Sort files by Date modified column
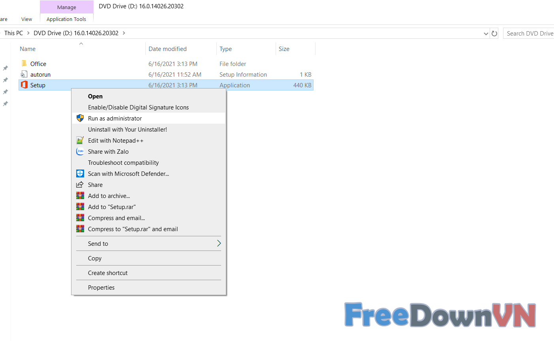The image size is (554, 341). [x=167, y=49]
